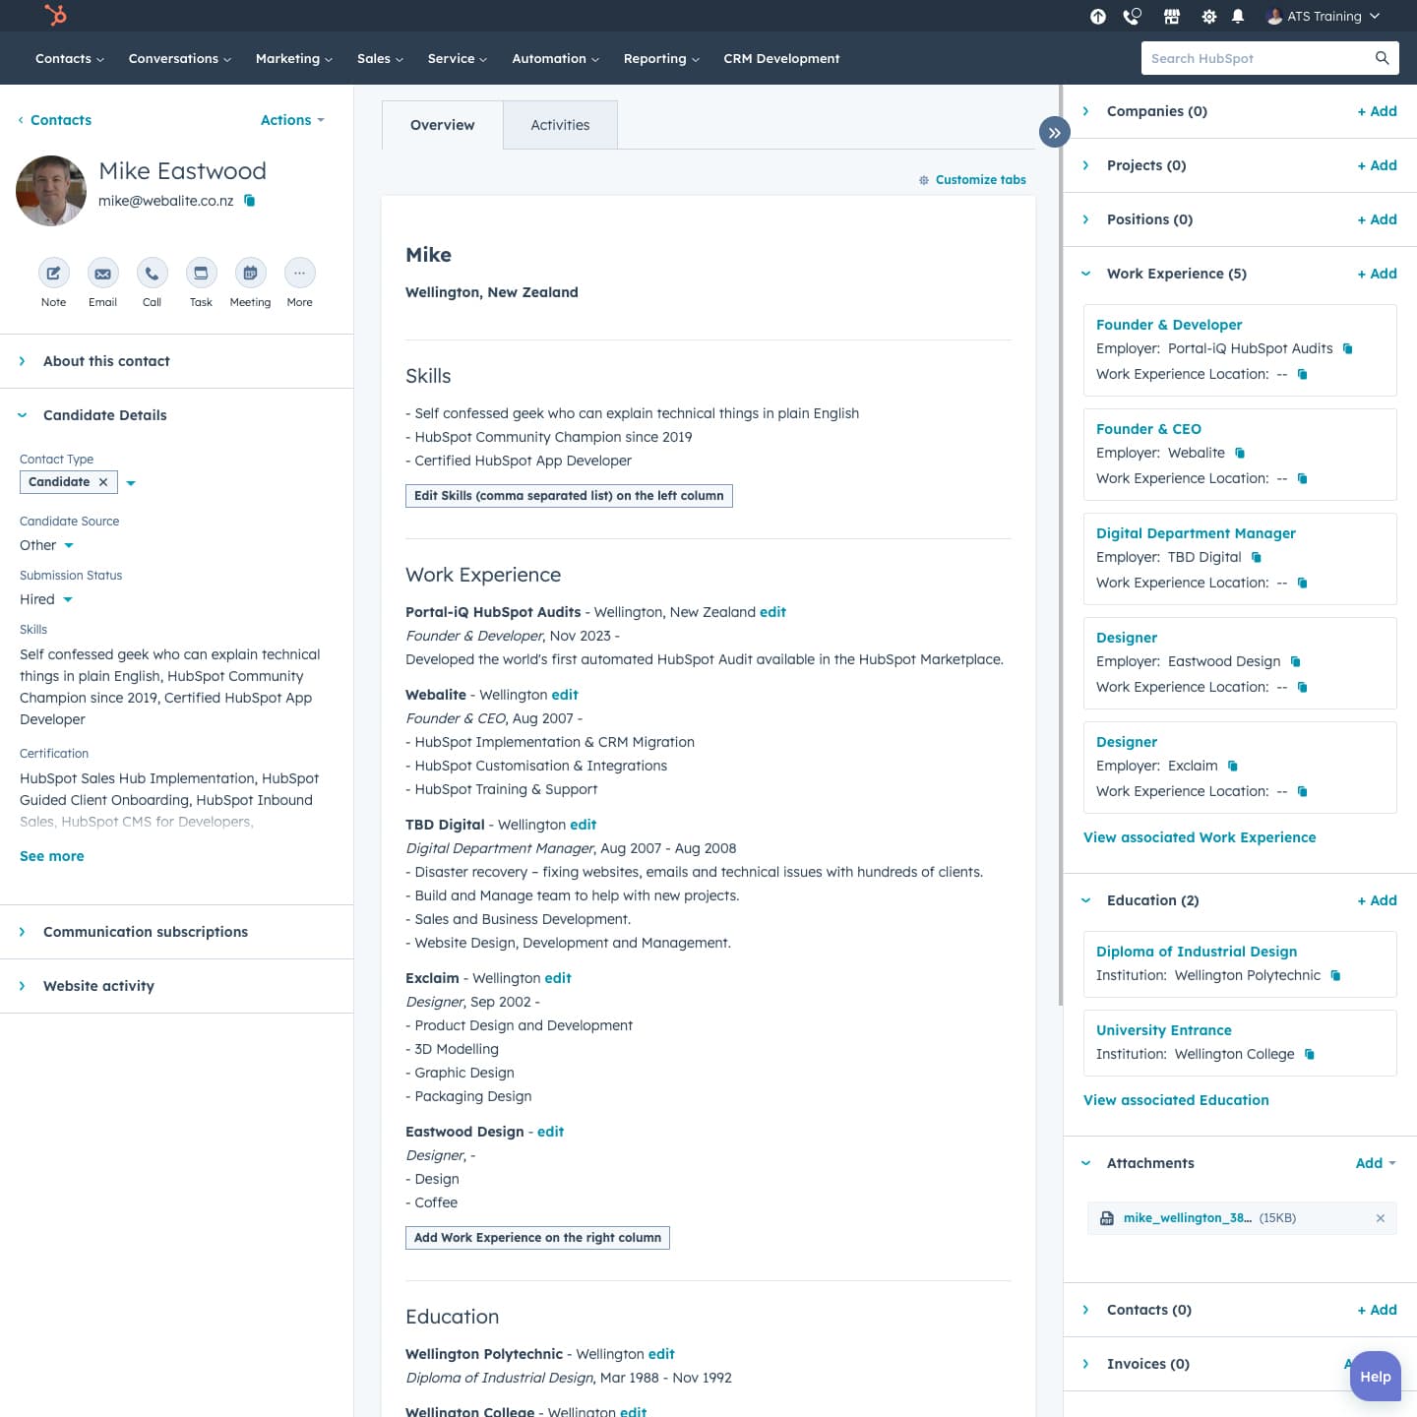This screenshot has width=1417, height=1417.
Task: Create a Task for this contact
Action: pos(201,273)
